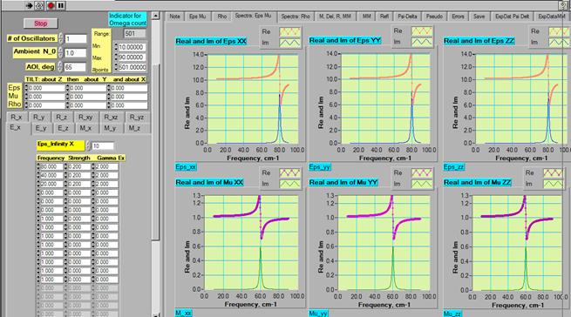Click the Re plot legend swatch for Mu YY
Viewport: 571px width, 317px height.
[422, 173]
